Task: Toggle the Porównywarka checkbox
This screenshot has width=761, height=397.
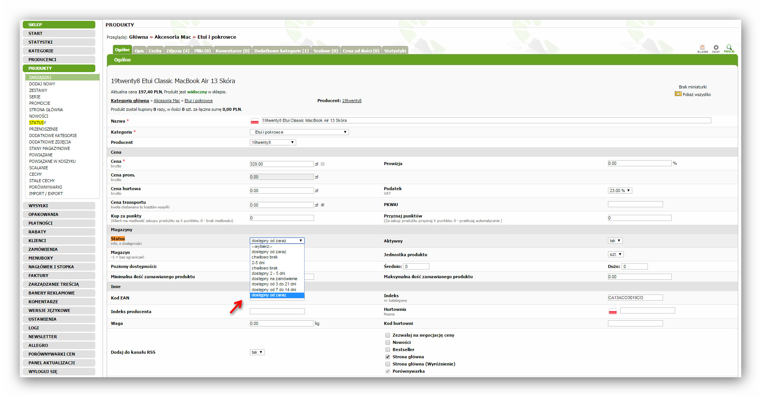Action: coord(387,371)
